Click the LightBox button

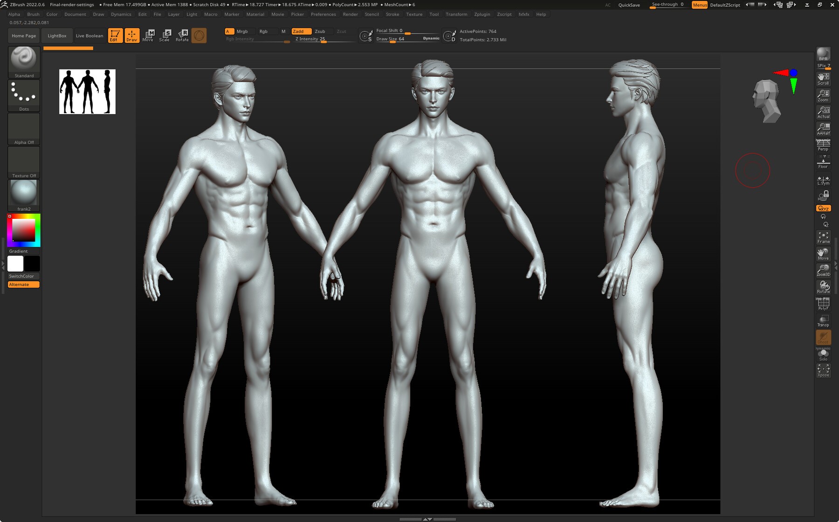pos(57,36)
